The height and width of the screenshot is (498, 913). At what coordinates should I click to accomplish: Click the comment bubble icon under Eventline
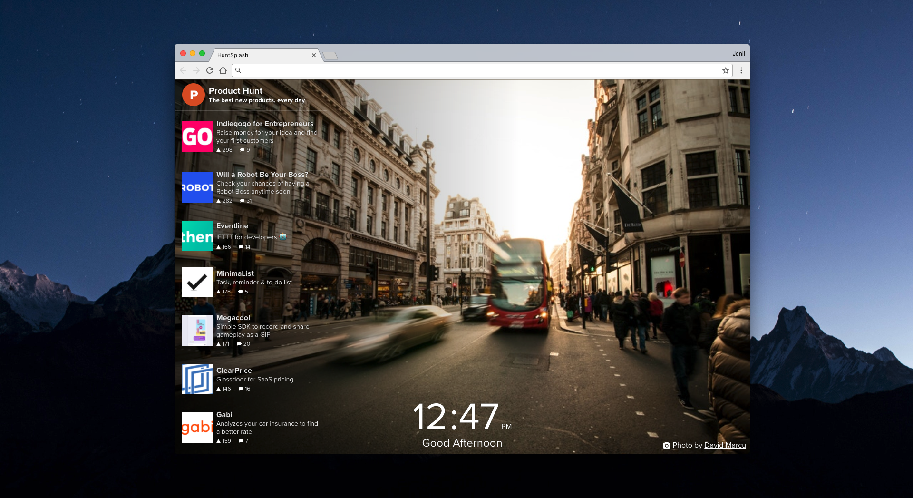click(240, 247)
